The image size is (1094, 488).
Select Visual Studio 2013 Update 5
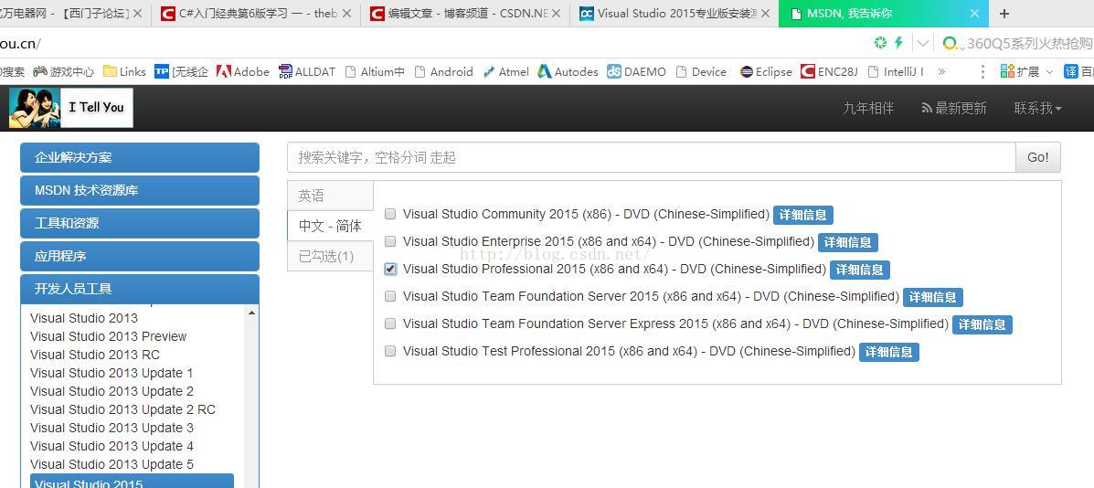112,464
